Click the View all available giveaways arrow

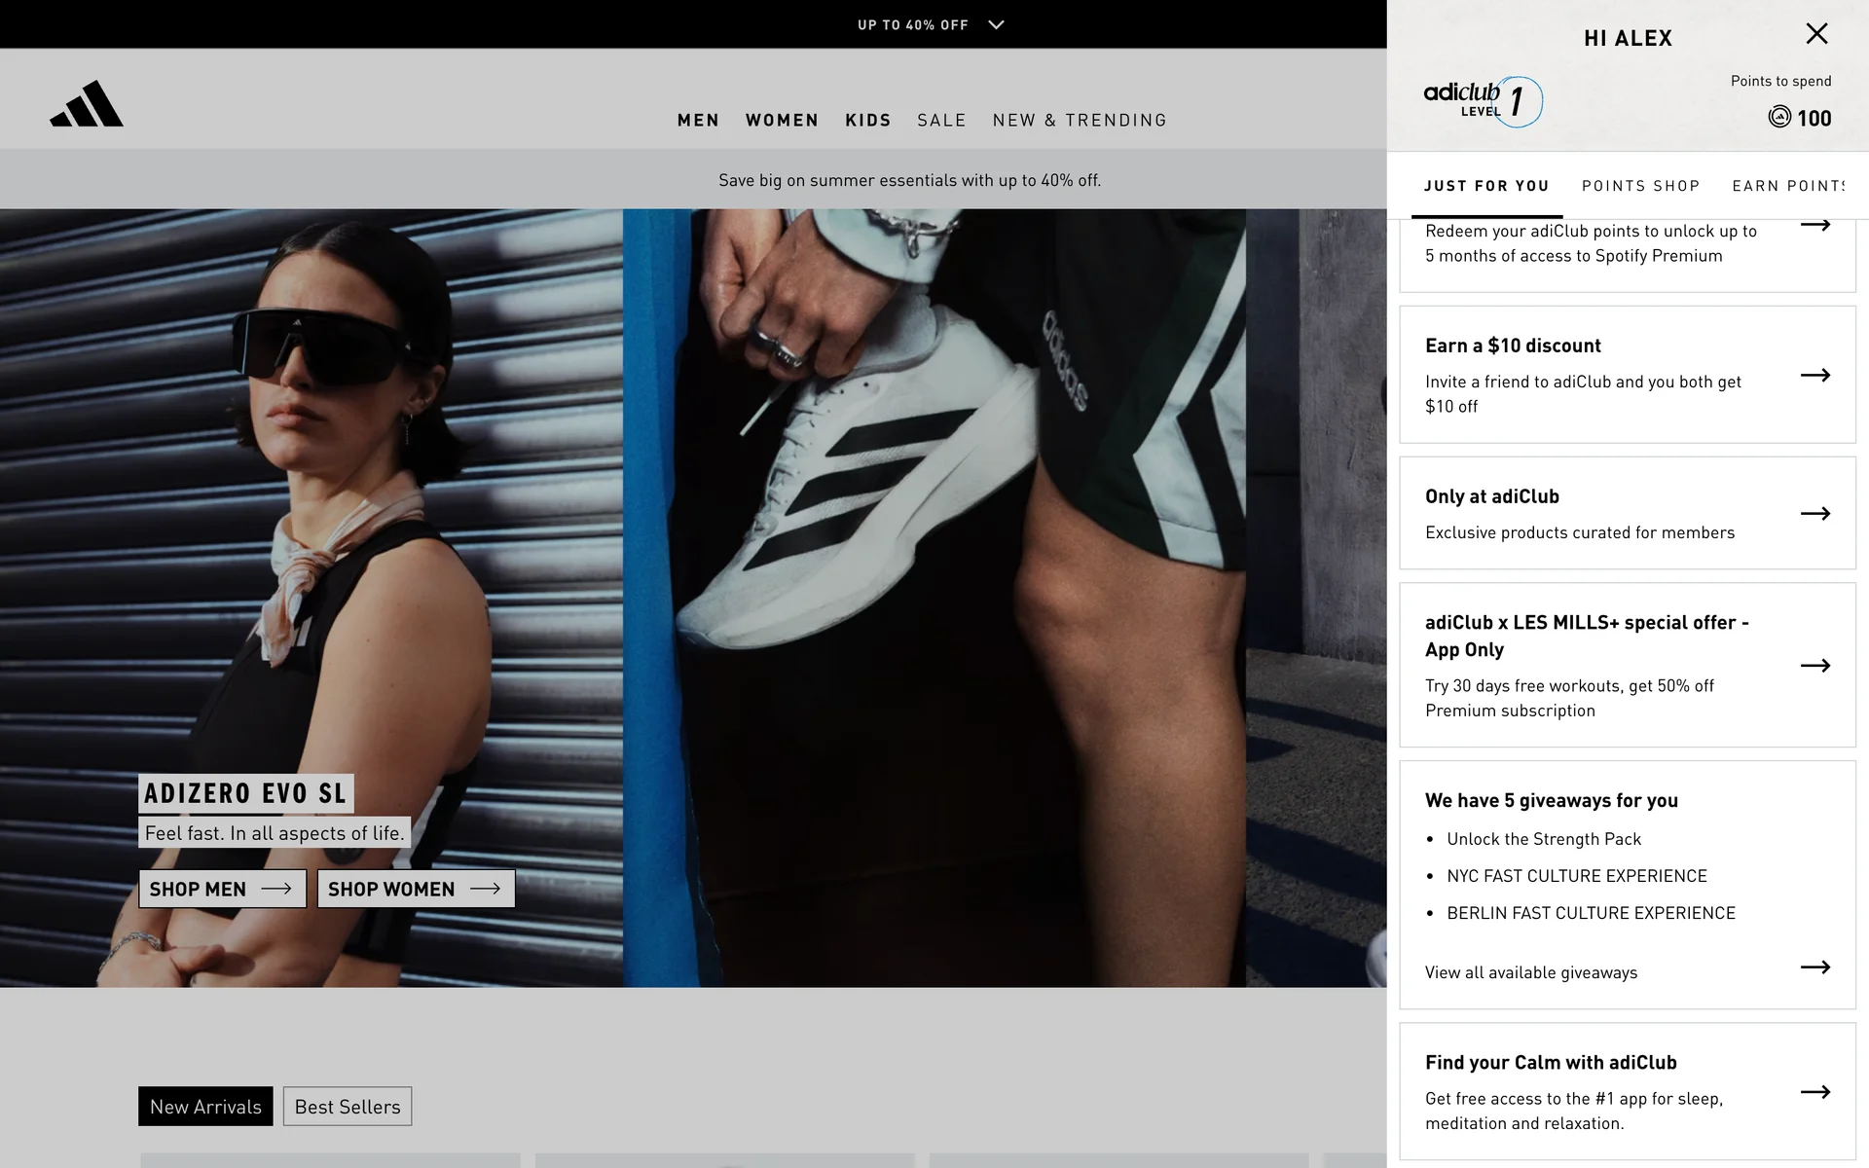[1814, 967]
